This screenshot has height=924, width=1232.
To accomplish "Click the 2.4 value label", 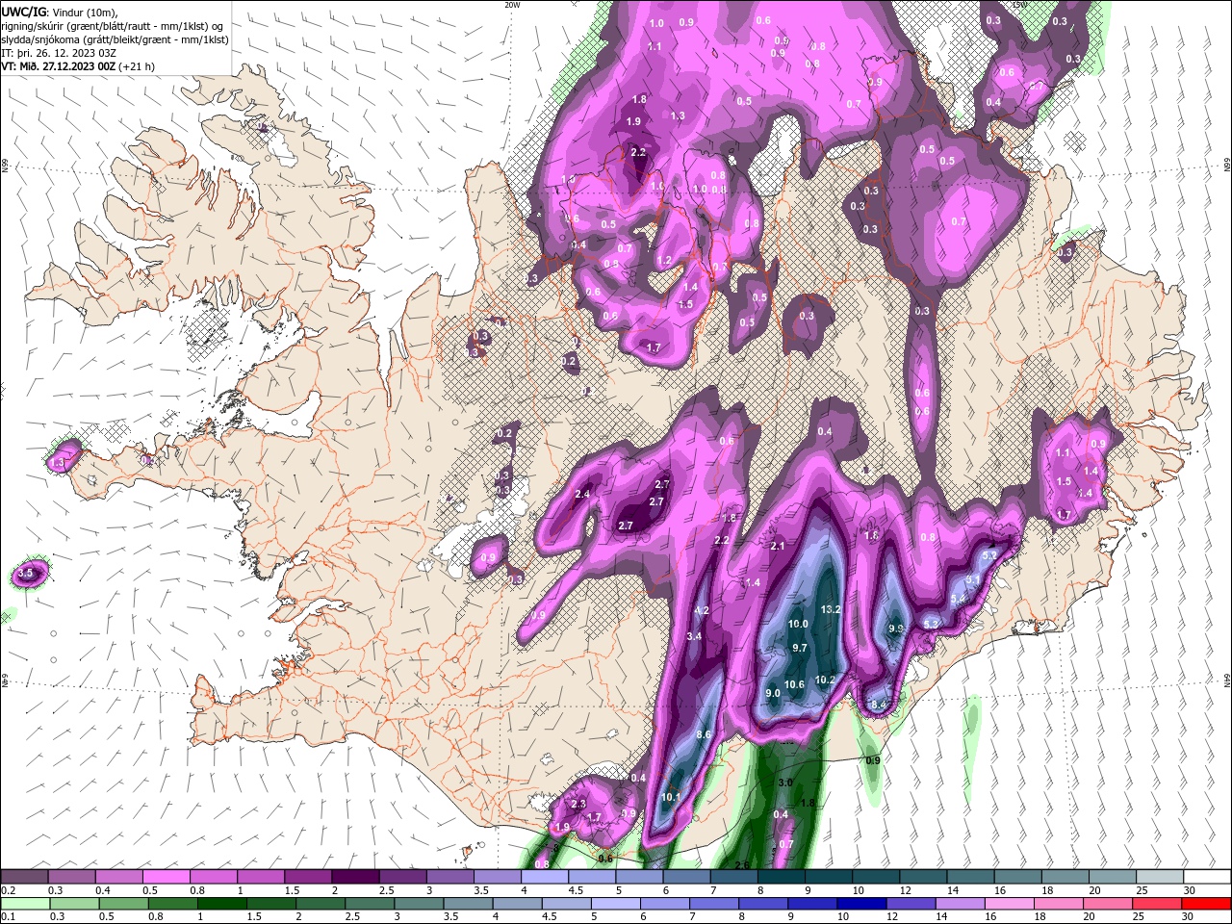I will (x=582, y=494).
